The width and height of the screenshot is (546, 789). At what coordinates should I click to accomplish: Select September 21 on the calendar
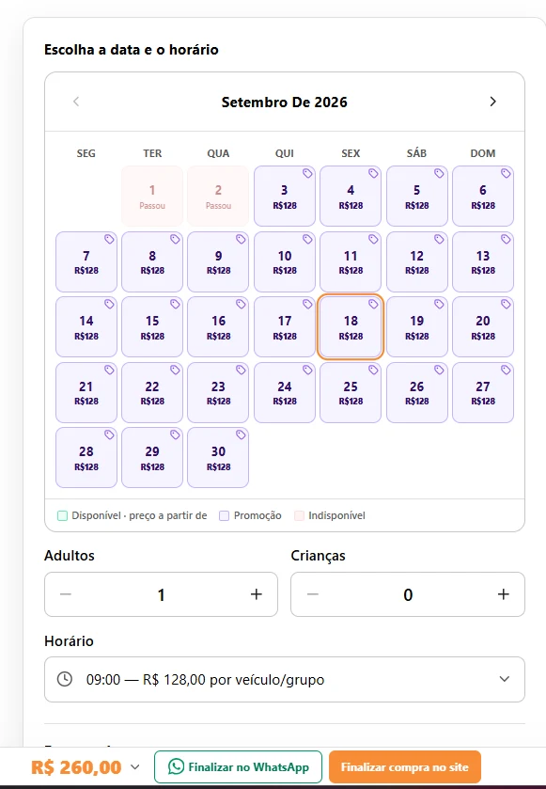point(86,392)
